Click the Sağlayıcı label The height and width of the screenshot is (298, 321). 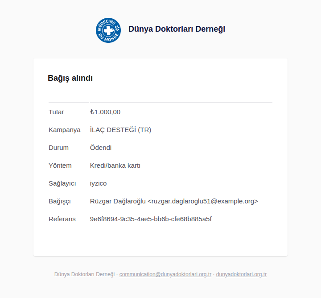[x=62, y=183]
